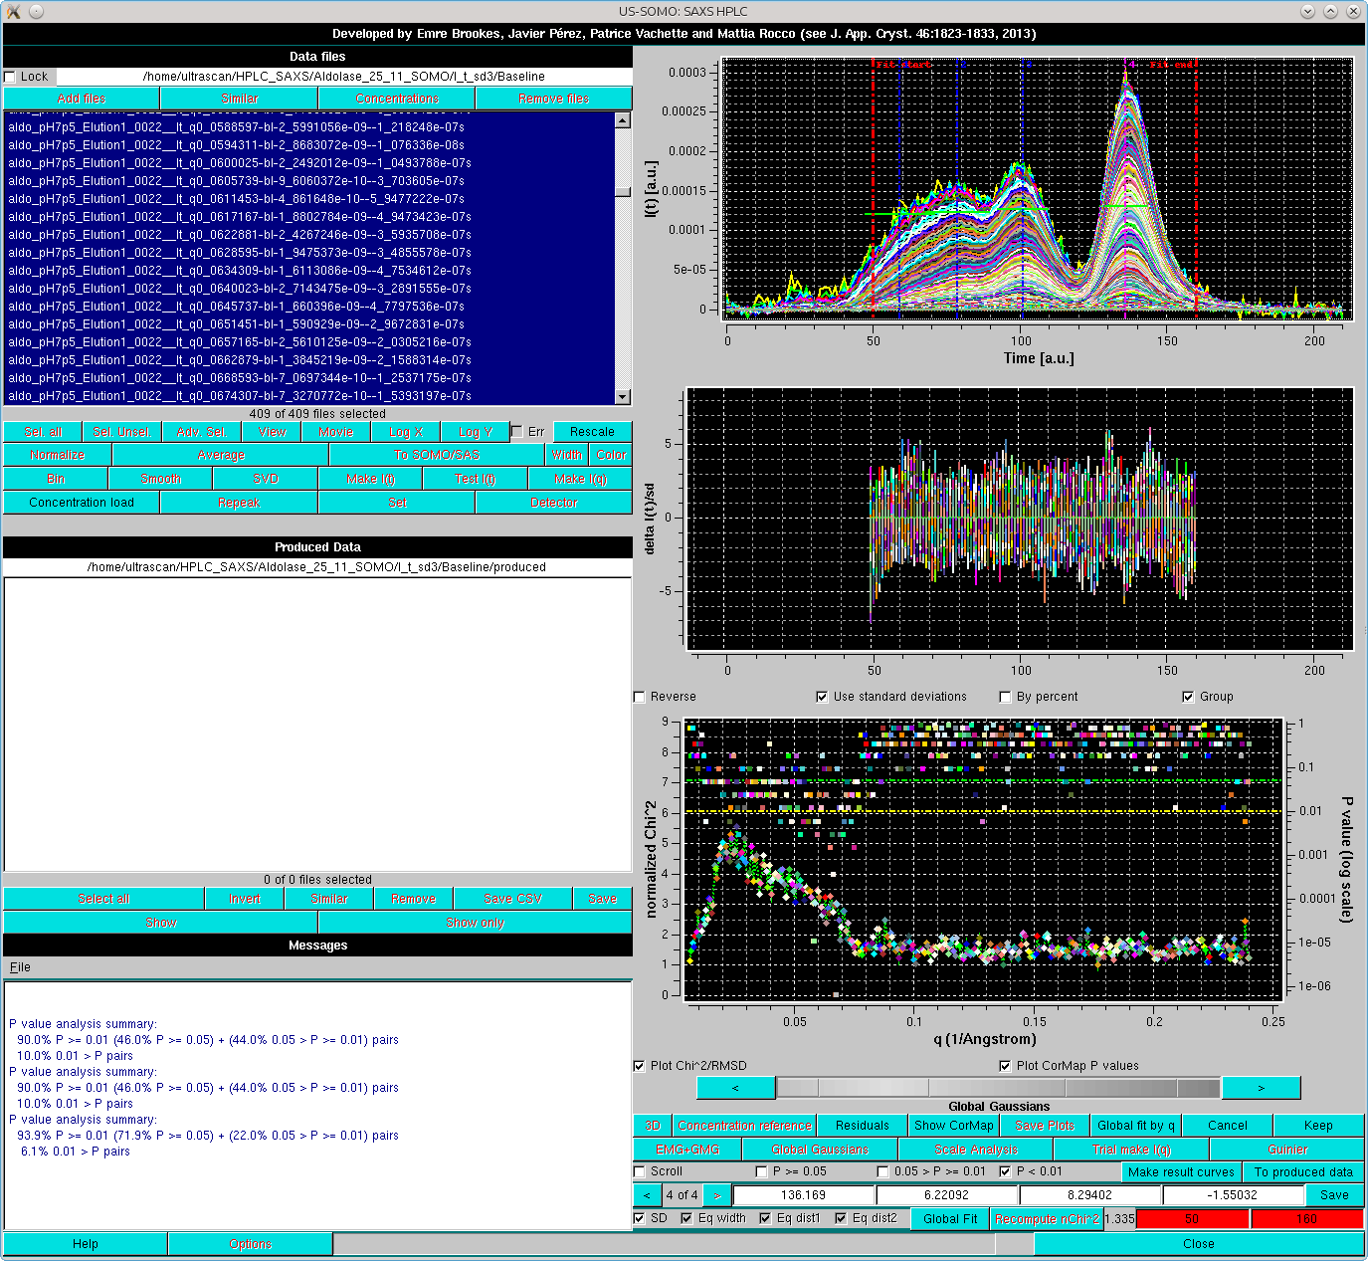Viewport: 1368px width, 1261px height.
Task: Enable the By percent checkbox
Action: [x=1005, y=697]
